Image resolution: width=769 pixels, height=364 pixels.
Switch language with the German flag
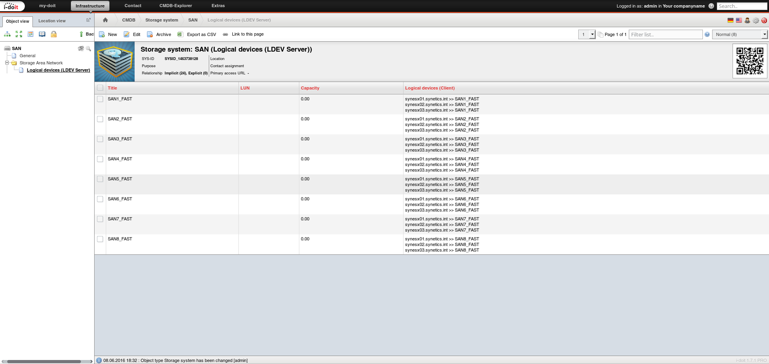(731, 20)
